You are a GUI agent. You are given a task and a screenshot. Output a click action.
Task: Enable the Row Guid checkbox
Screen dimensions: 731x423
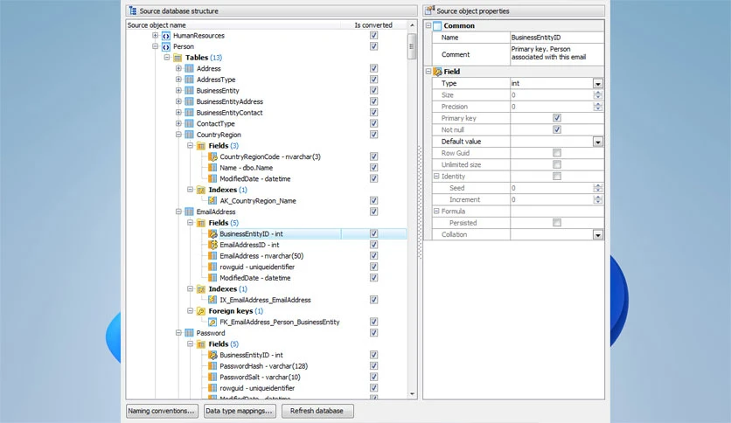click(x=557, y=153)
